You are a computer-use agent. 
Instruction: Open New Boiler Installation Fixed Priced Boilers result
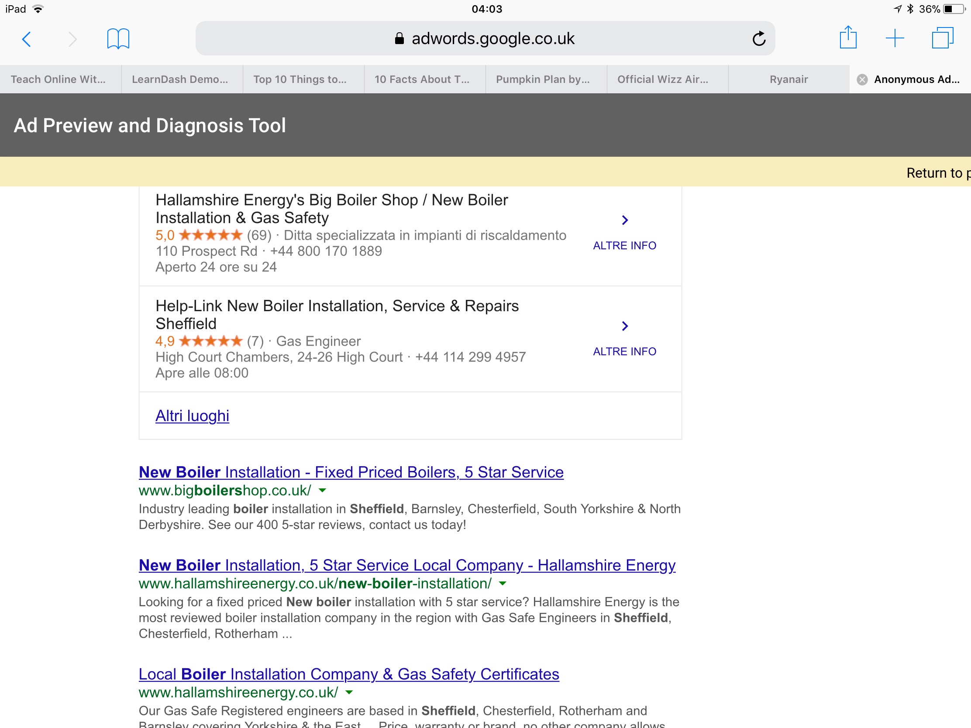pos(351,472)
